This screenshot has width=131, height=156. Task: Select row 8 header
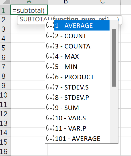[5, 76]
